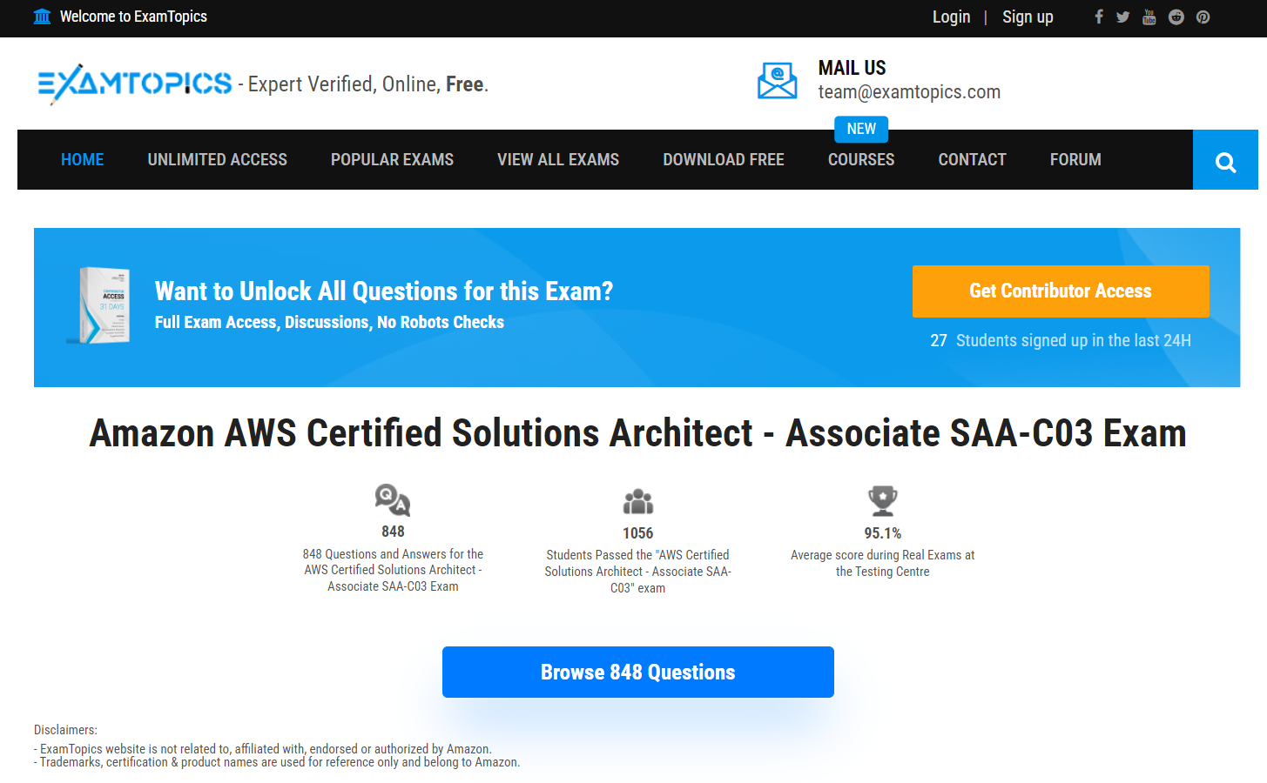Open UNLIMITED ACCESS menu item

218,160
